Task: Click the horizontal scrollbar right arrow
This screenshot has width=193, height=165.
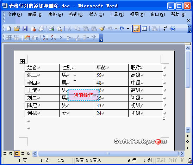Action: pyautogui.click(x=182, y=153)
